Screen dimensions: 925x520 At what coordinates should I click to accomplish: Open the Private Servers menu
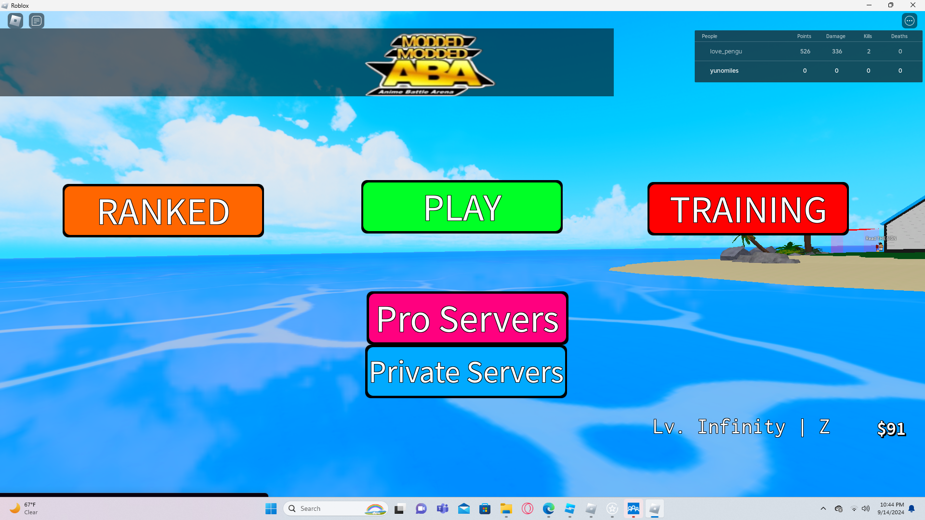[x=466, y=372]
